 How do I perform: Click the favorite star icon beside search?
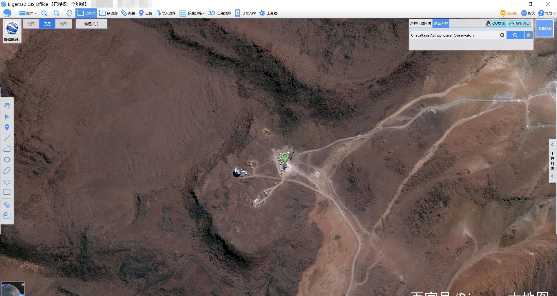529,35
